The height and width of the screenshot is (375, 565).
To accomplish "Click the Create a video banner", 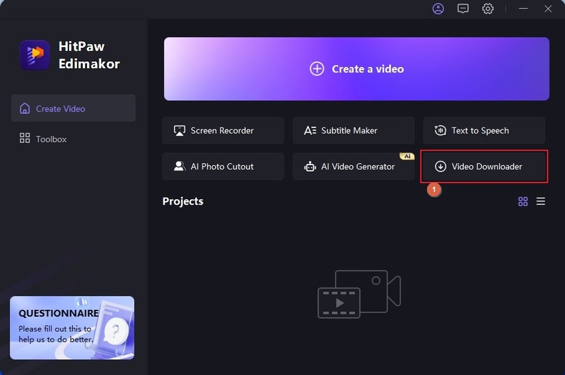I will pyautogui.click(x=356, y=69).
